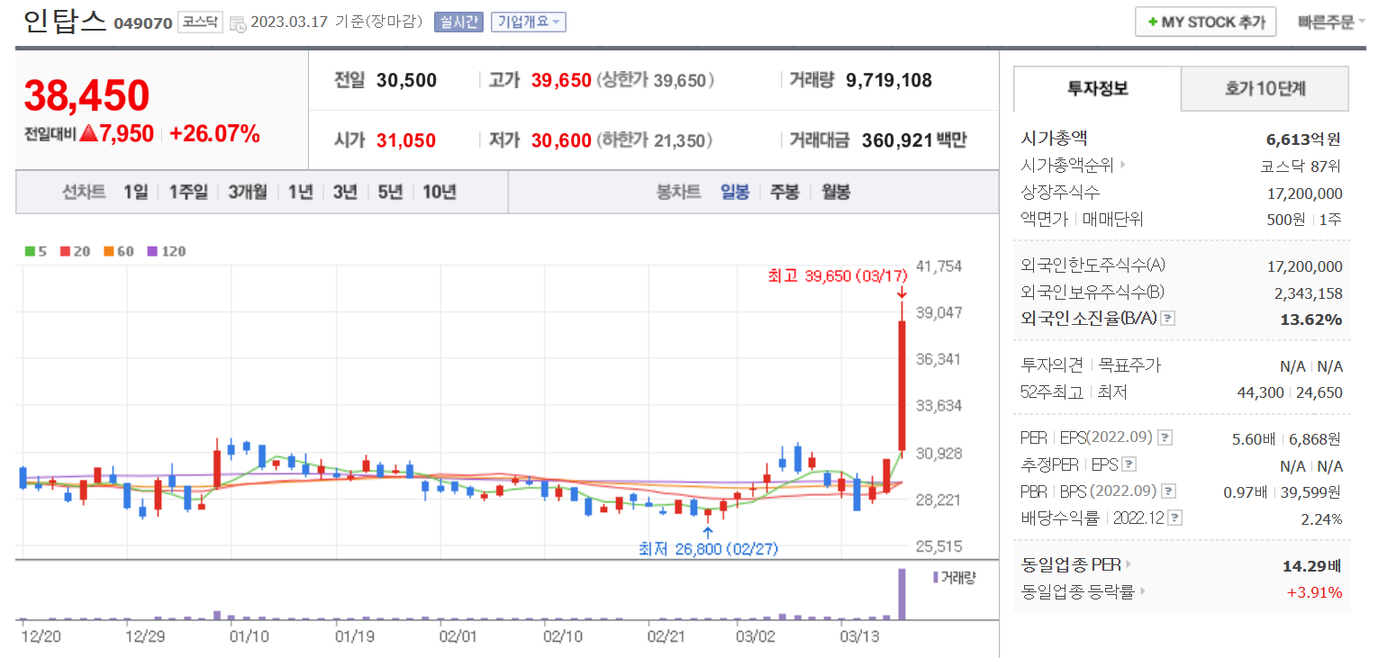The image size is (1378, 658).
Task: Click the help icon next to 외국인소진율(B/A)
Action: (x=1167, y=319)
